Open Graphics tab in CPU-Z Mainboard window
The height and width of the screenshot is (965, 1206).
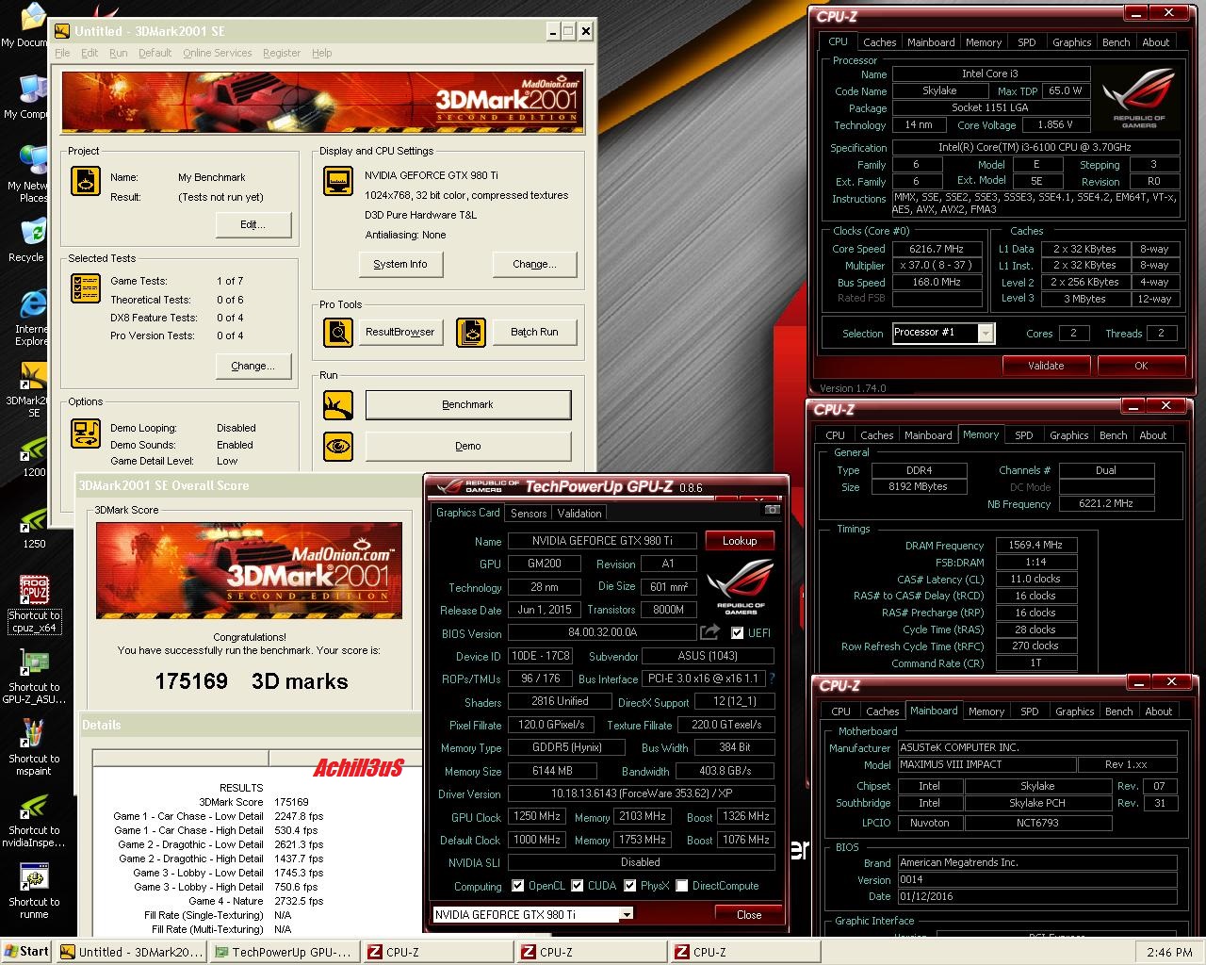(x=1075, y=711)
